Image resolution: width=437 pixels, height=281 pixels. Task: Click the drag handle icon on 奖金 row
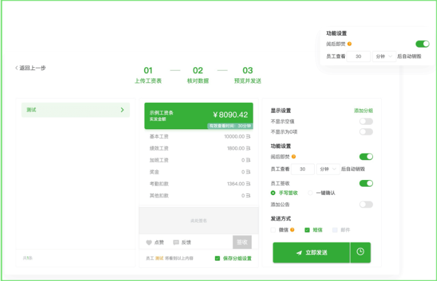click(248, 172)
